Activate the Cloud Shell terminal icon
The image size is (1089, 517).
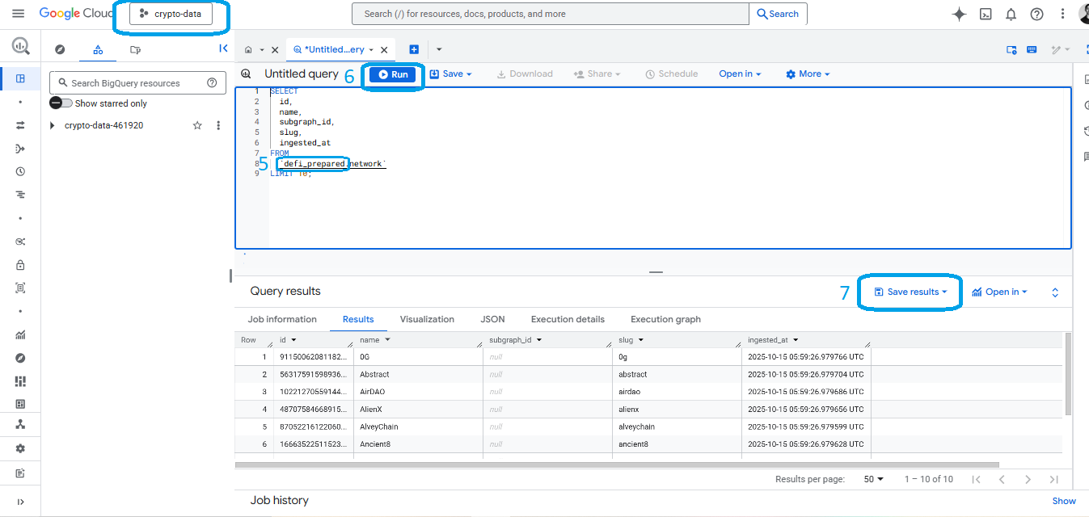[987, 13]
